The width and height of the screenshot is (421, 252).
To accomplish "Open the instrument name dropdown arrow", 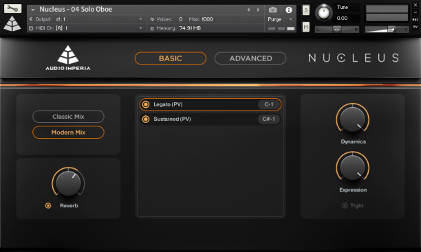I will pyautogui.click(x=33, y=10).
